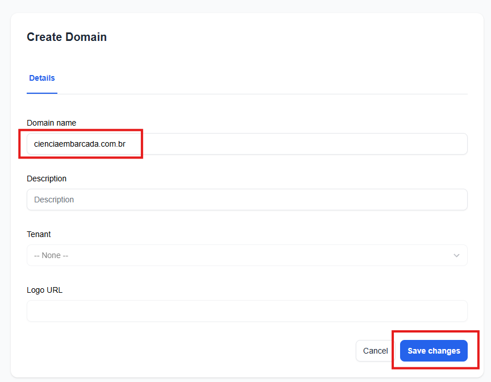Screen dimensions: 491x382
Task: Open the Tenant dropdown
Action: click(x=247, y=255)
